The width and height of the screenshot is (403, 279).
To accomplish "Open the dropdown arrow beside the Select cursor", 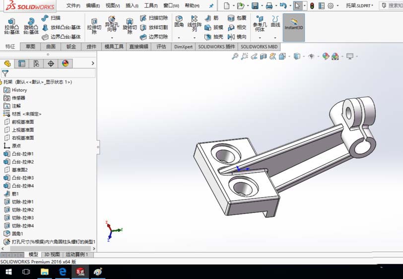I will click(305, 5).
